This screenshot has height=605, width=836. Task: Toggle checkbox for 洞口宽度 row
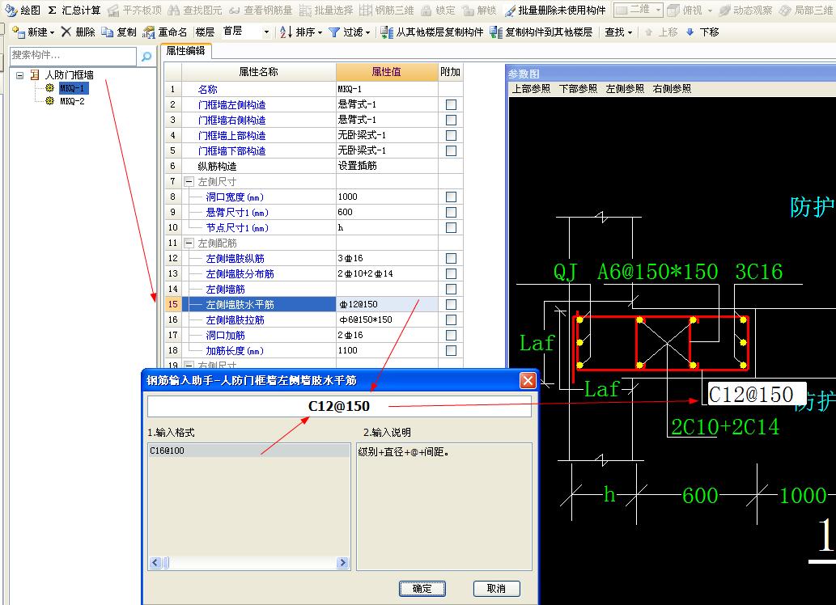point(451,197)
